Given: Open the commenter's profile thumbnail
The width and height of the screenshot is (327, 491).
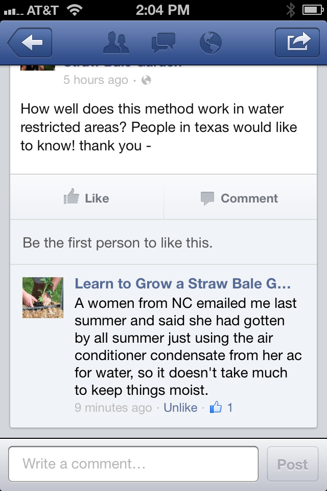Looking at the screenshot, I should pyautogui.click(x=43, y=298).
